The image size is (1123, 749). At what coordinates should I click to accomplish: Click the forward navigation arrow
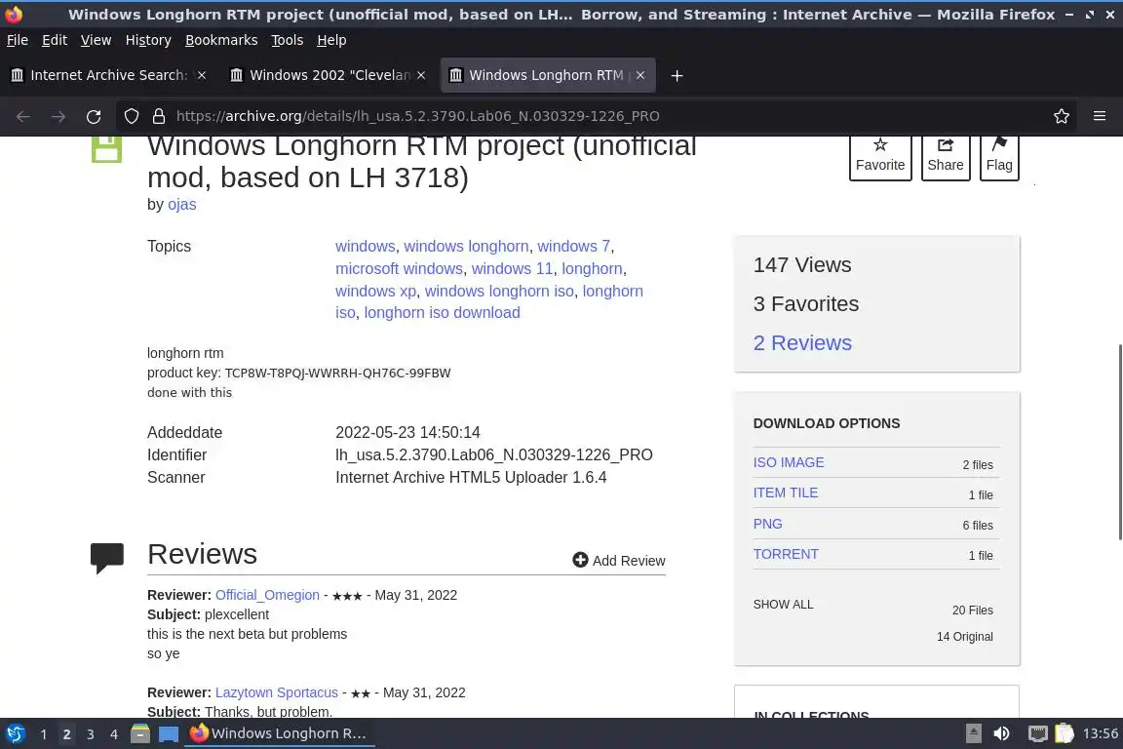tap(58, 116)
